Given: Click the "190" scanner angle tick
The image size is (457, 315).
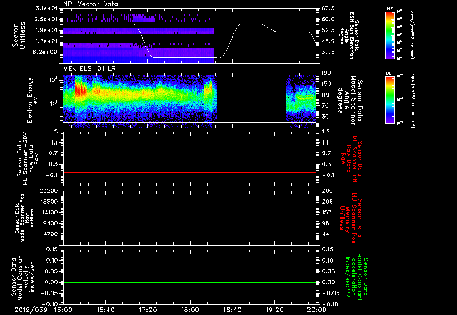Looking at the screenshot, I should point(327,73).
